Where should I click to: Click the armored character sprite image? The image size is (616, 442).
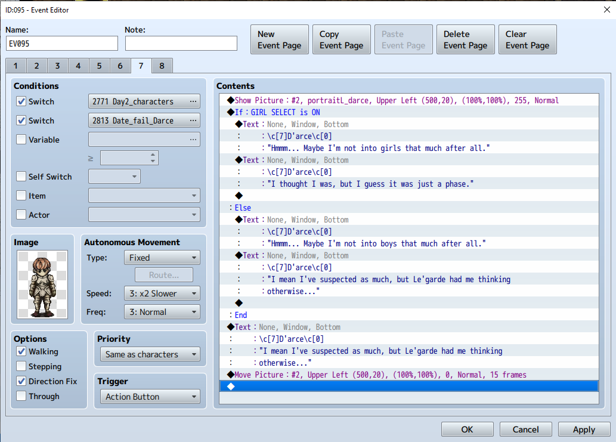pos(42,285)
